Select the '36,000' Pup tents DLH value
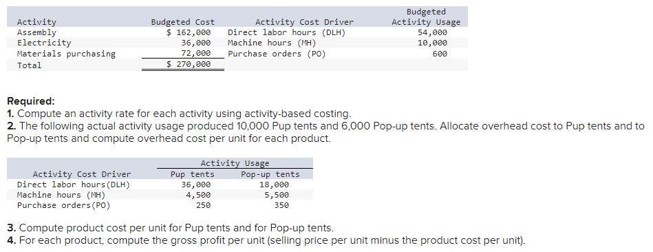 point(196,185)
